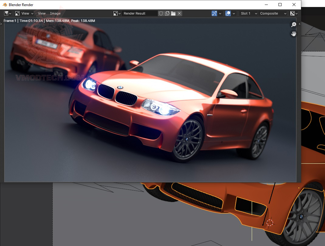Viewport: 325px width, 246px height.
Task: Expand the overlays options dropdown arrow
Action: coord(234,13)
